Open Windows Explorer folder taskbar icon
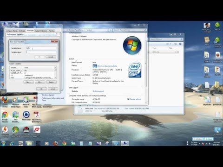Image resolution: width=223 pixels, height=167 pixels. pyautogui.click(x=29, y=143)
